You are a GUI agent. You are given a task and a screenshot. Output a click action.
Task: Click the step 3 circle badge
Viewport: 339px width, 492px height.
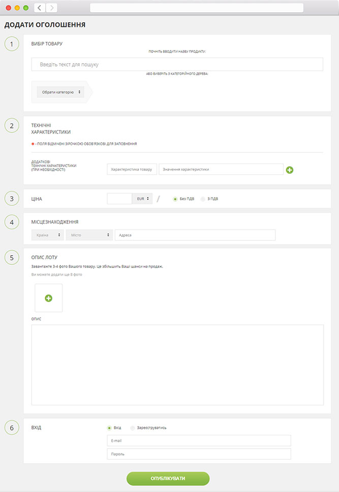(12, 199)
